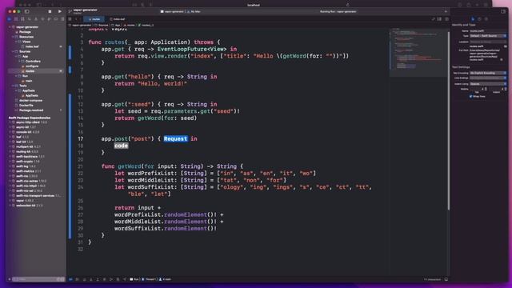Screen dimensions: 512x288
Task: Expand the swift-nio package
Action: (10, 176)
